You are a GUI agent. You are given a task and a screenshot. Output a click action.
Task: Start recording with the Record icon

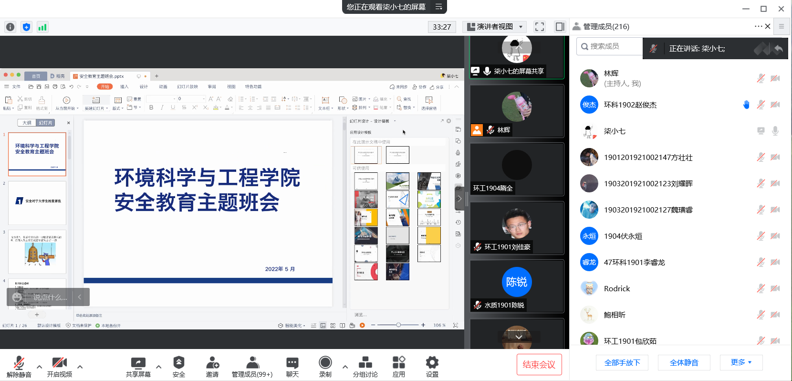[325, 363]
